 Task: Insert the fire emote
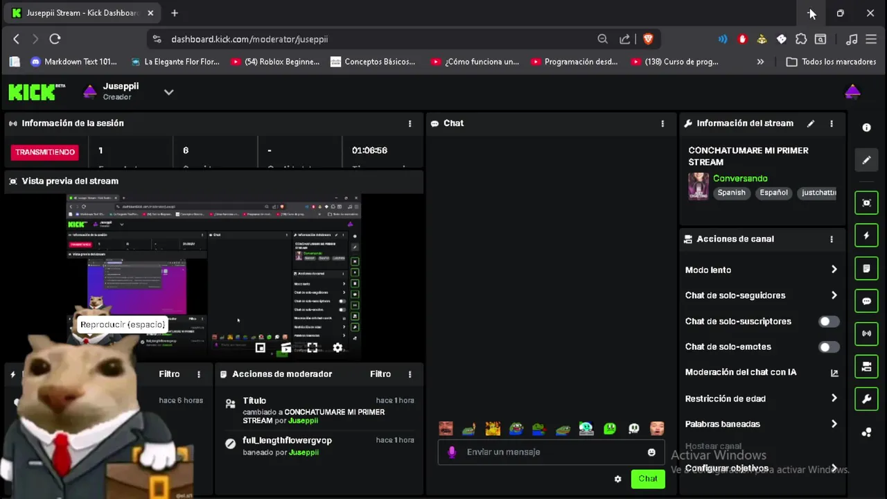(x=493, y=429)
